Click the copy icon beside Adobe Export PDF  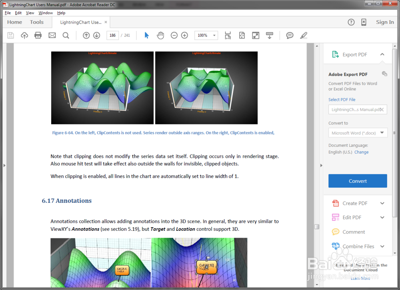coord(384,74)
